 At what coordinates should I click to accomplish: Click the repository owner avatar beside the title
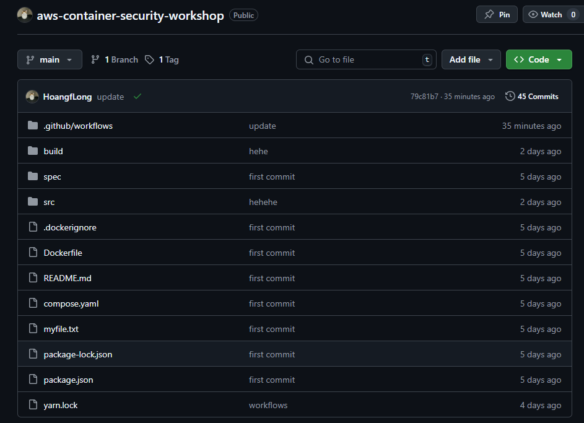coord(25,15)
